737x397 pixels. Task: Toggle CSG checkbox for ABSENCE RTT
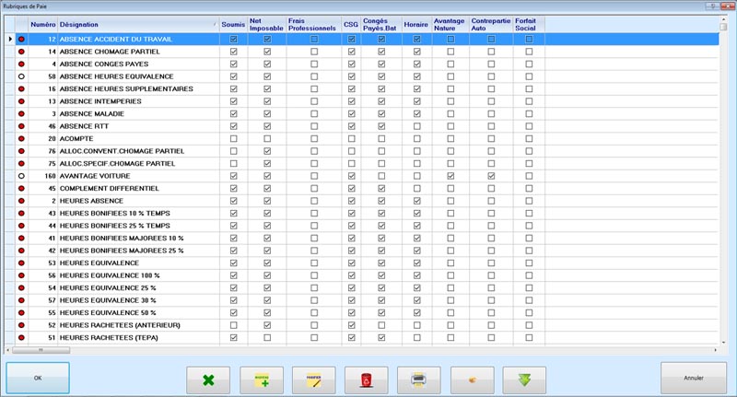[x=351, y=125]
